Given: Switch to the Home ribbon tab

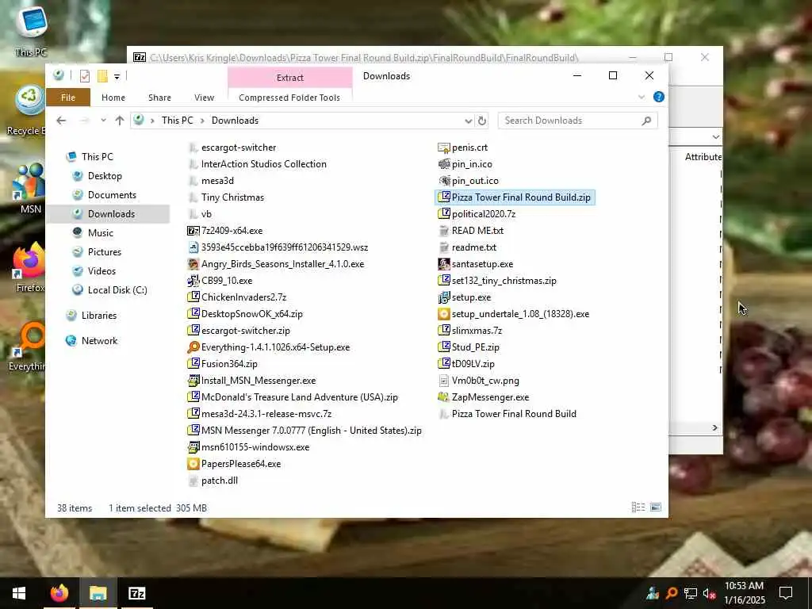Looking at the screenshot, I should tap(113, 98).
